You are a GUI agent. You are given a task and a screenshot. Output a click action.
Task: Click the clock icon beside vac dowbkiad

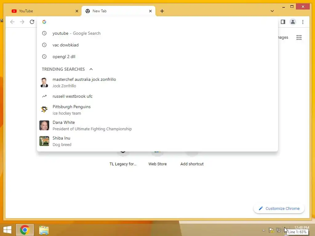pyautogui.click(x=44, y=45)
